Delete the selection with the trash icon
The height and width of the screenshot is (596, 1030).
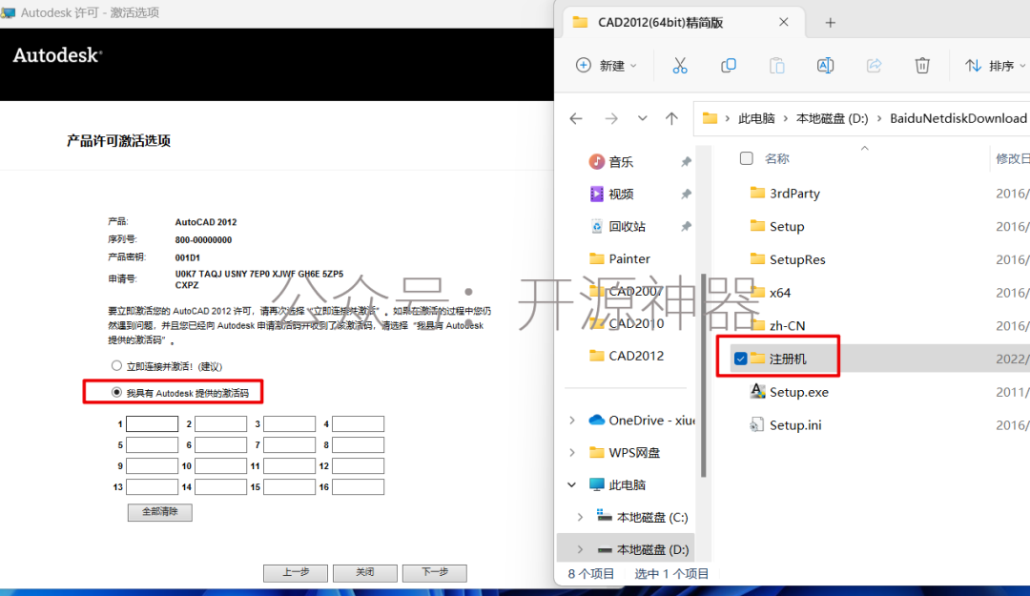point(922,65)
